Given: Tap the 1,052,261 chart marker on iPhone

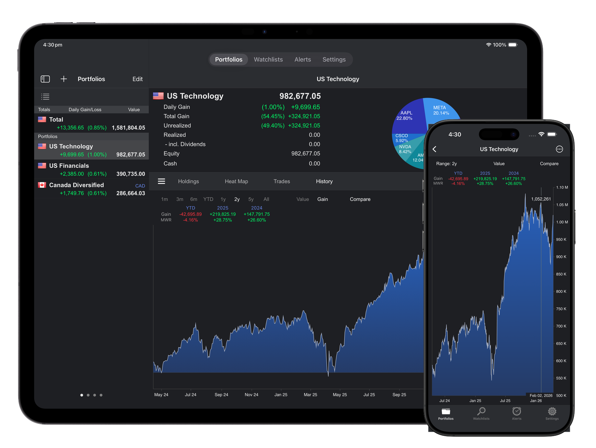Looking at the screenshot, I should pos(541,199).
